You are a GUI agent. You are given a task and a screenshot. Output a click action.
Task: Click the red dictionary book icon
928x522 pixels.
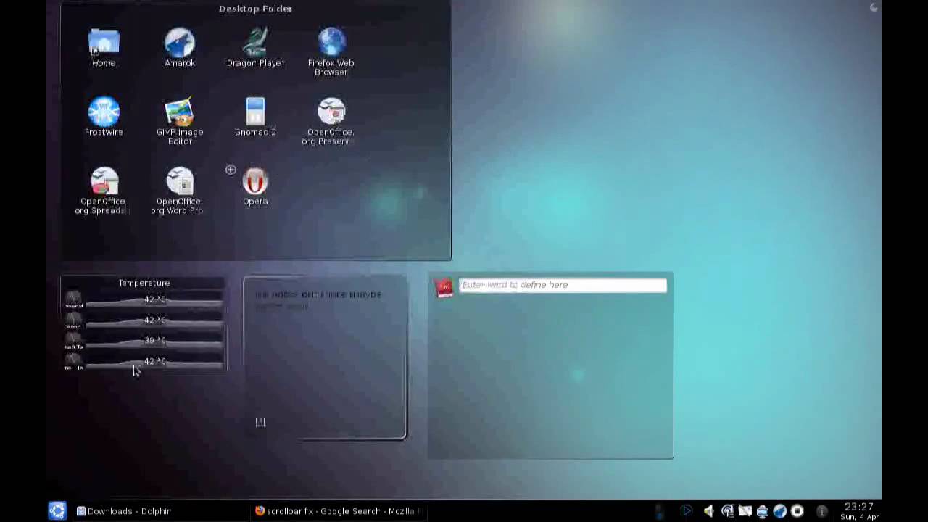(444, 287)
